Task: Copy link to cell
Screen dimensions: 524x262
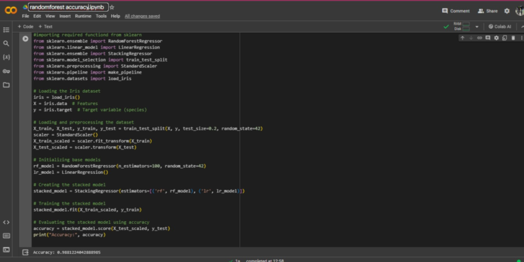Action: [480, 38]
